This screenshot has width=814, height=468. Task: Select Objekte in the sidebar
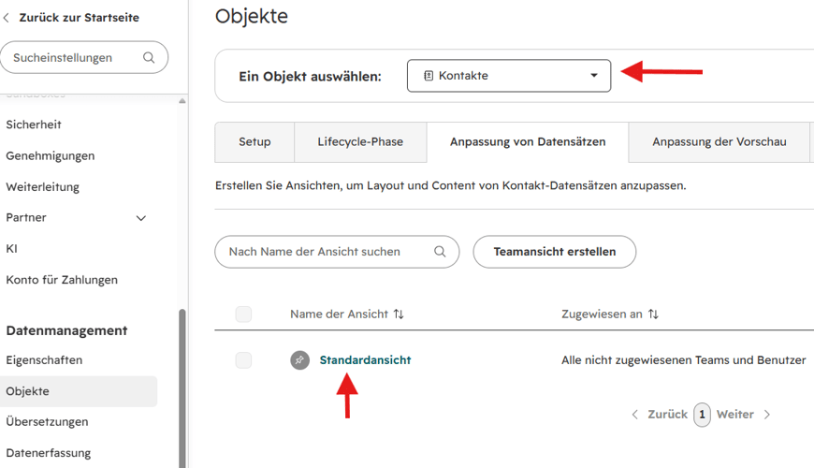(x=79, y=391)
